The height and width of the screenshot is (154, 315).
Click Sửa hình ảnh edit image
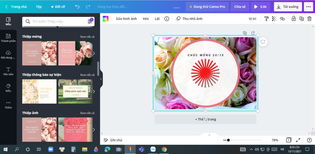126,19
